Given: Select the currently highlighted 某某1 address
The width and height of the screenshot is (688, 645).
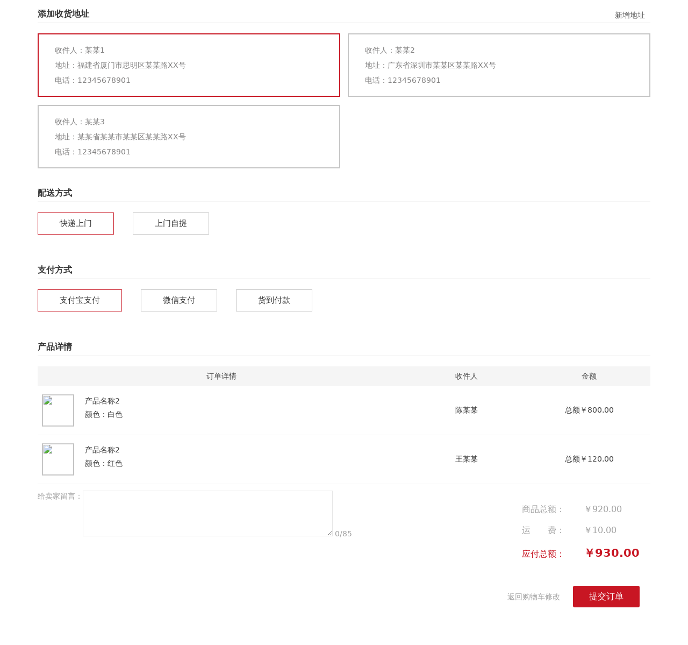Looking at the screenshot, I should tap(189, 65).
